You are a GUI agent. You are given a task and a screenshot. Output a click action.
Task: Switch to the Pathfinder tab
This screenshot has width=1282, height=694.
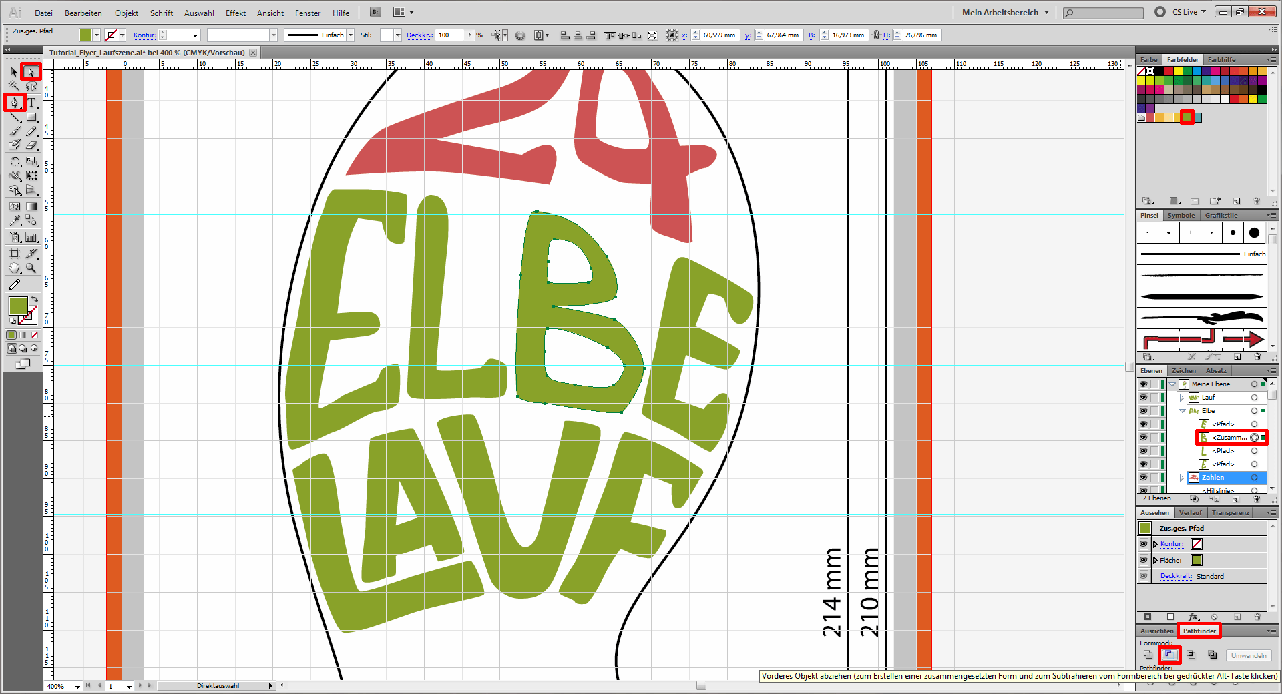pos(1199,631)
